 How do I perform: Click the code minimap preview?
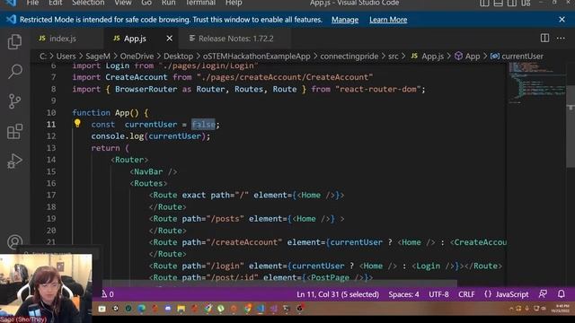pyautogui.click(x=536, y=83)
